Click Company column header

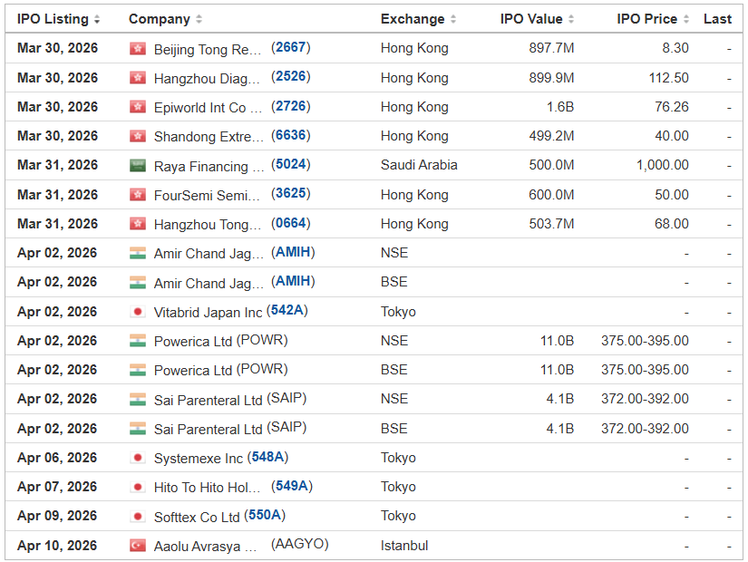(165, 19)
